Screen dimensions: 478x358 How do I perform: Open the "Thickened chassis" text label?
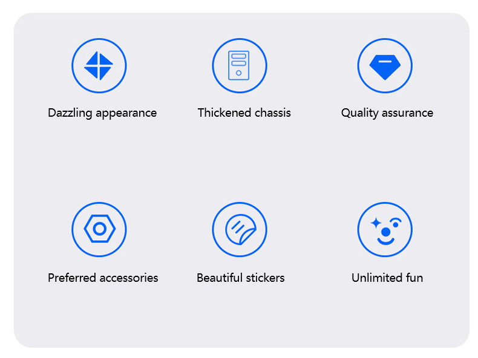(244, 113)
